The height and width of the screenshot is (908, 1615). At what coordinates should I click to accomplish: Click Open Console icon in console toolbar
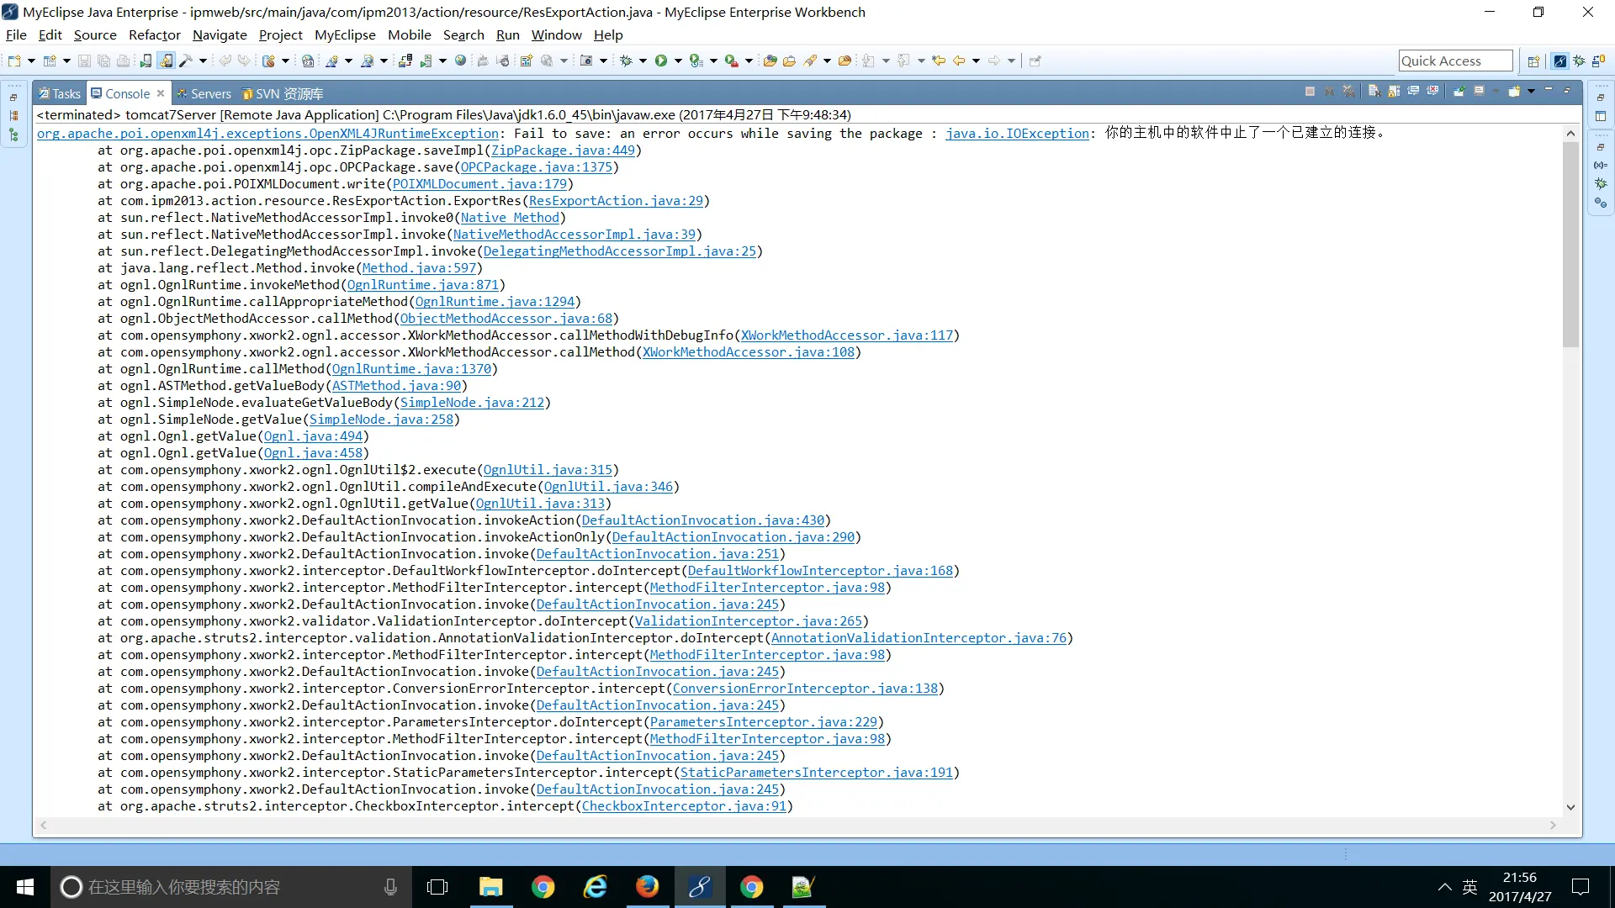click(1514, 91)
